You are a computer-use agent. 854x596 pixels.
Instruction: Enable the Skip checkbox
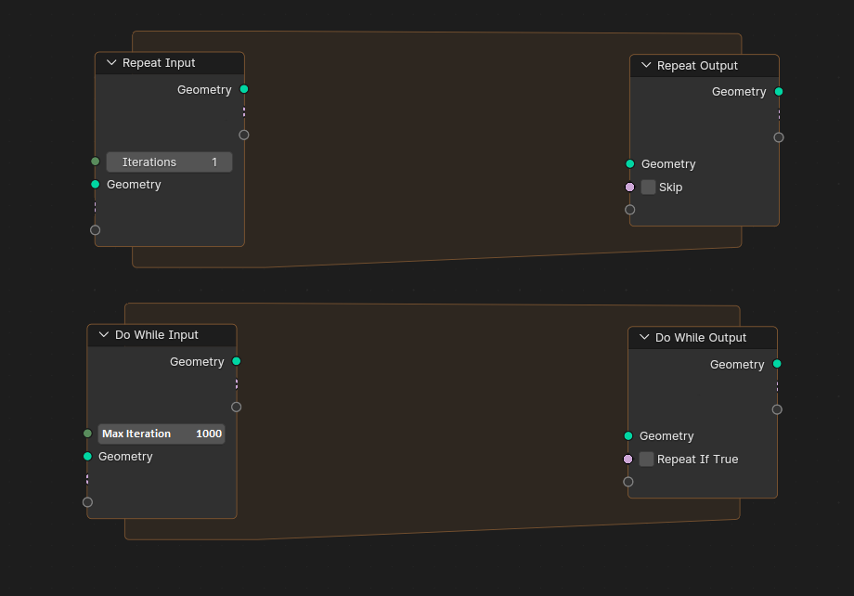point(648,187)
